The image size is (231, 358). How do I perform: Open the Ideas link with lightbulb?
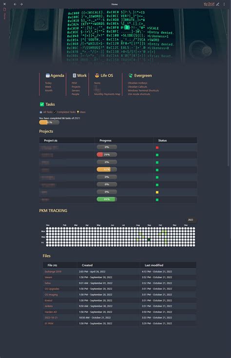pyautogui.click(x=82, y=112)
